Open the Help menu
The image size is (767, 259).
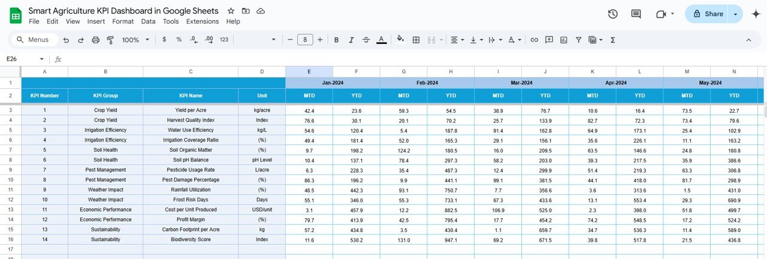coord(233,21)
